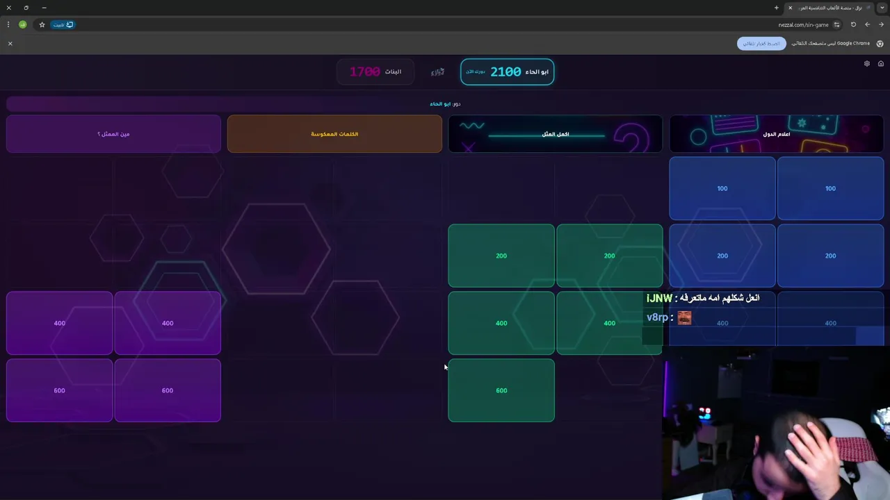Pick the left 400 card under مين الممثل

click(x=59, y=323)
